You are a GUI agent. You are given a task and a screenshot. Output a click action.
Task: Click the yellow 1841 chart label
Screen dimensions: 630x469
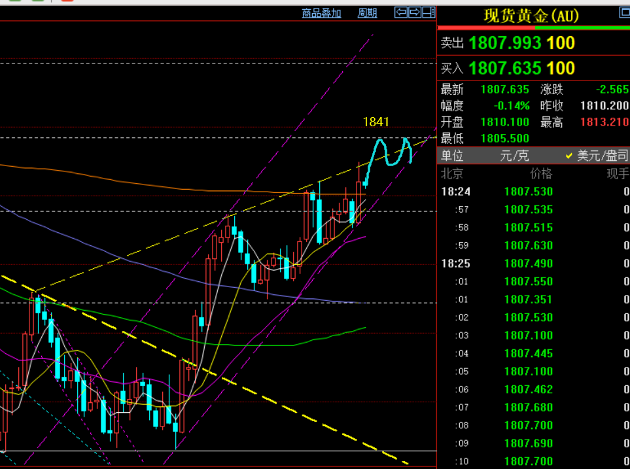click(376, 122)
